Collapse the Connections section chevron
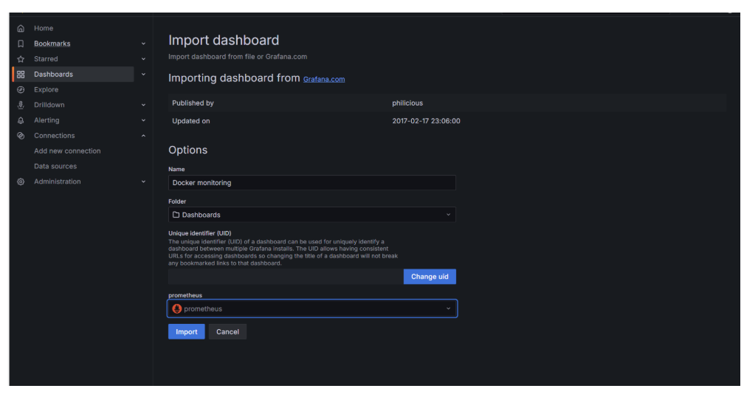744x394 pixels. coord(143,136)
